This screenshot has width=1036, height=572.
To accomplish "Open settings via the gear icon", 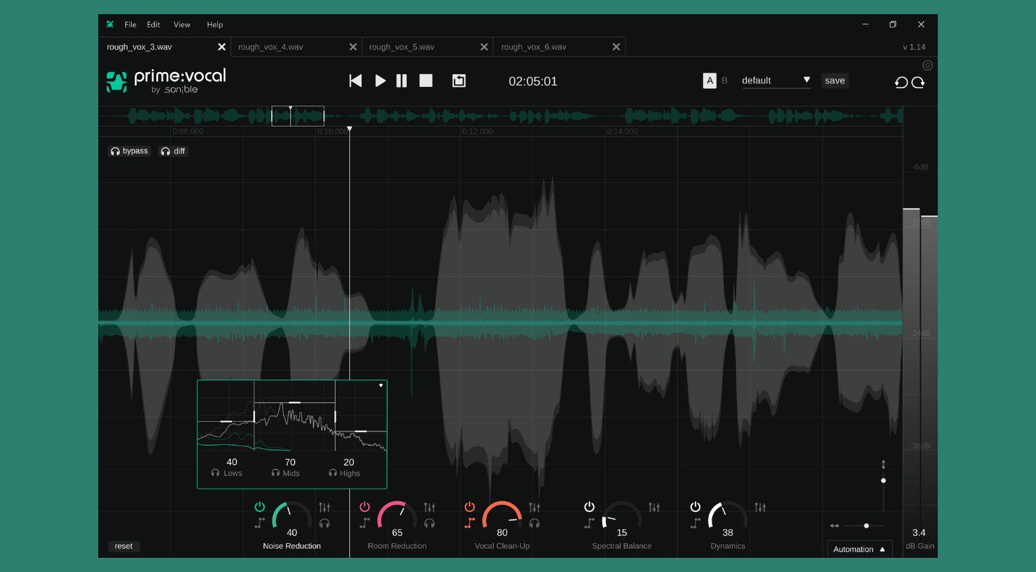I will (927, 65).
